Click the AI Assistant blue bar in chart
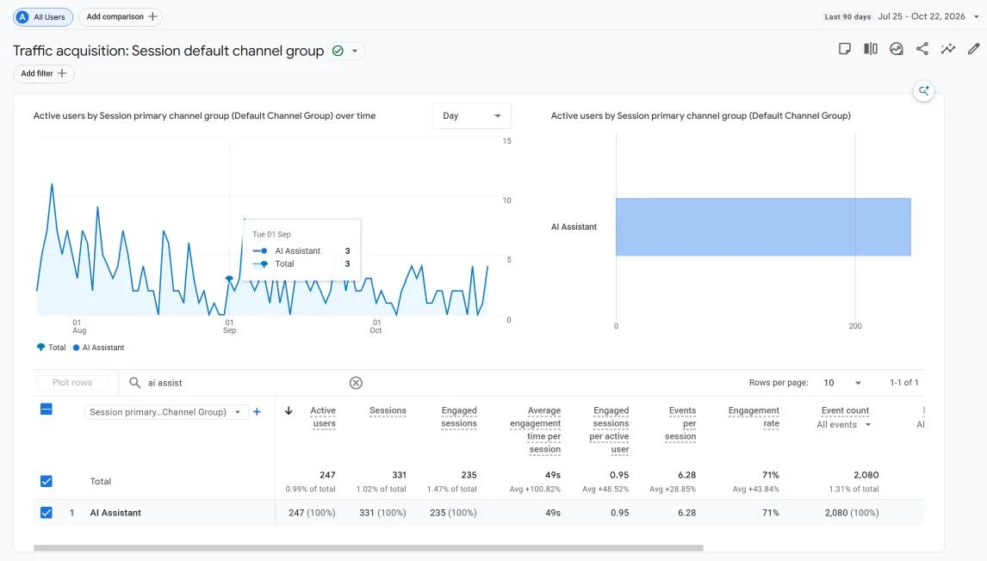987x561 pixels. tap(763, 227)
